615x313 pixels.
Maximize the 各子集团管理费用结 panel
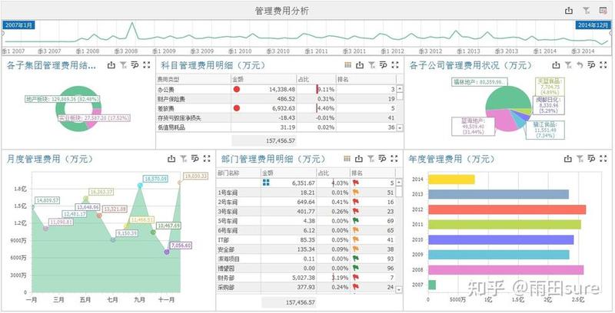coord(147,65)
